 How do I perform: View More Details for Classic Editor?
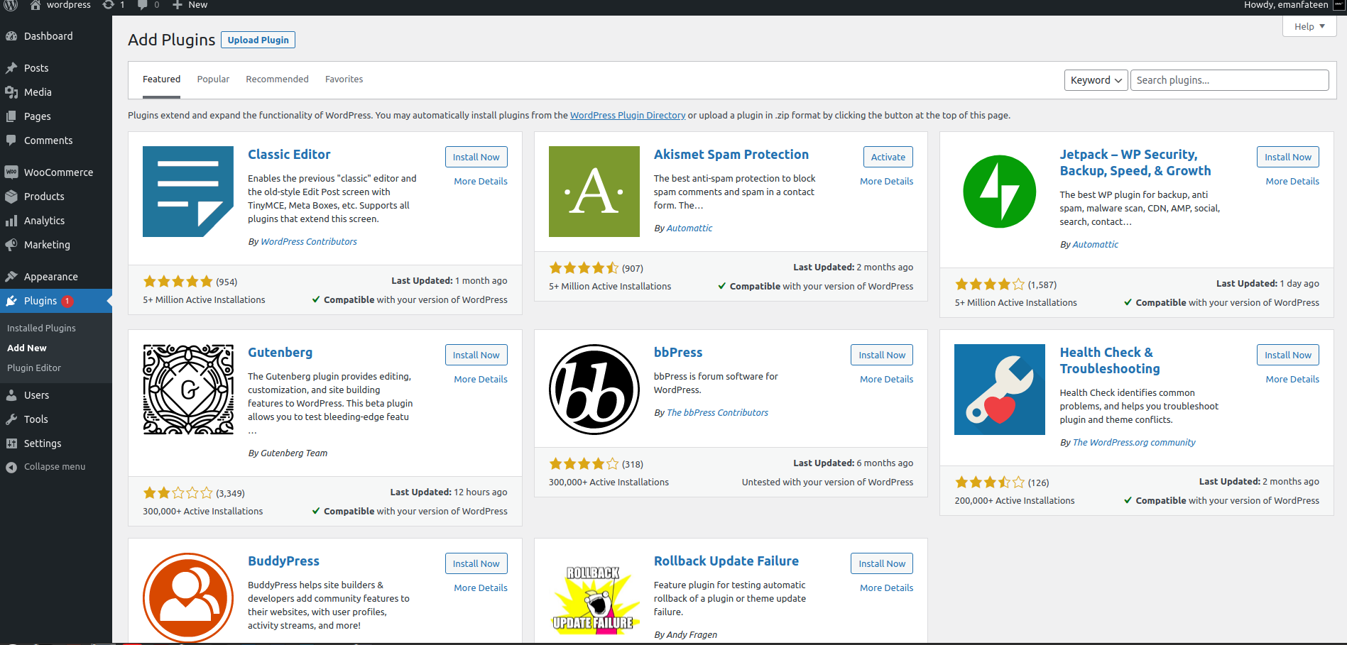click(x=481, y=182)
